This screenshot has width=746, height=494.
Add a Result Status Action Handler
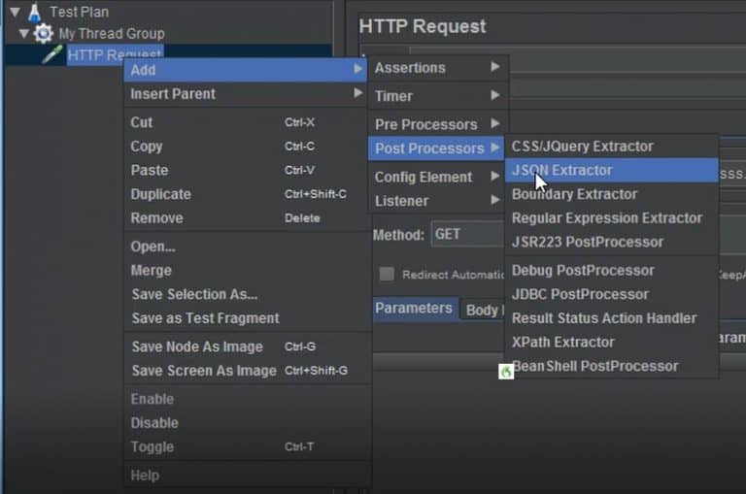point(612,318)
